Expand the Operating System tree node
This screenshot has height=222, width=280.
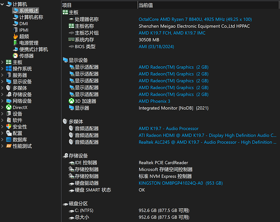3,69
